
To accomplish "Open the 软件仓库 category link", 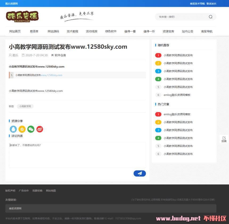I will [x=60, y=55].
